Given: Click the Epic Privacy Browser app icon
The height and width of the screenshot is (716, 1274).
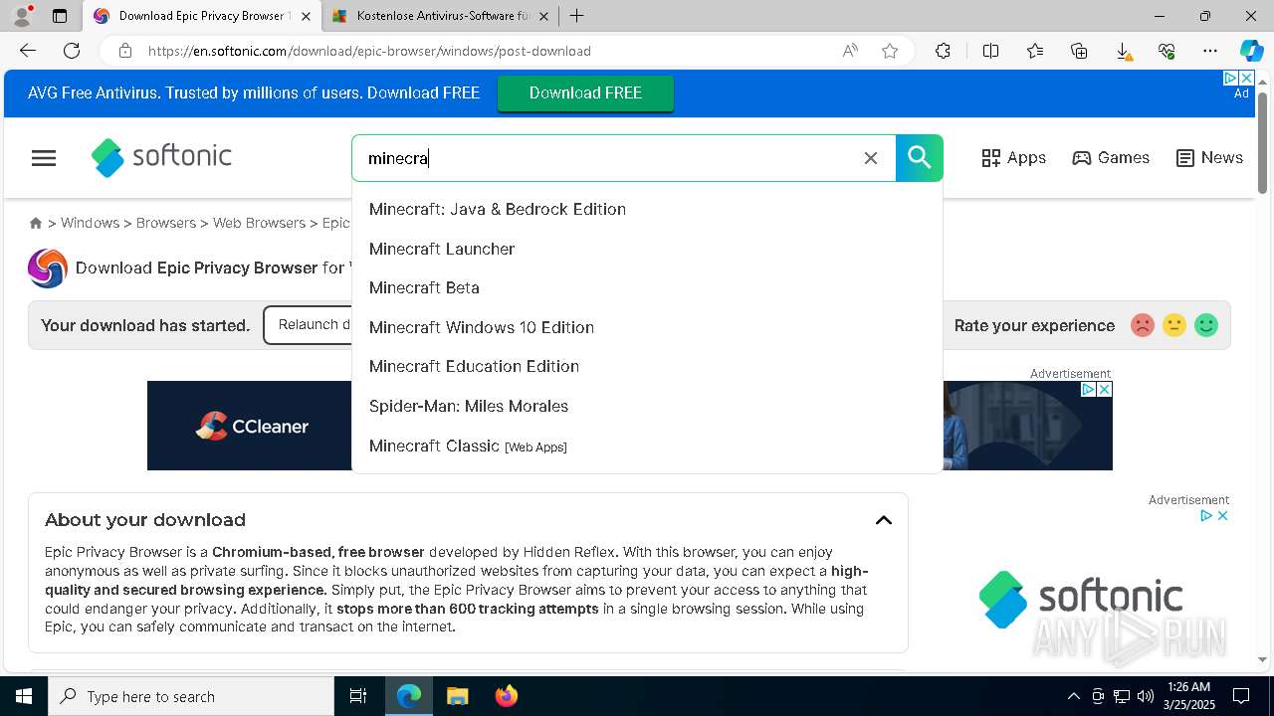Looking at the screenshot, I should (x=48, y=268).
